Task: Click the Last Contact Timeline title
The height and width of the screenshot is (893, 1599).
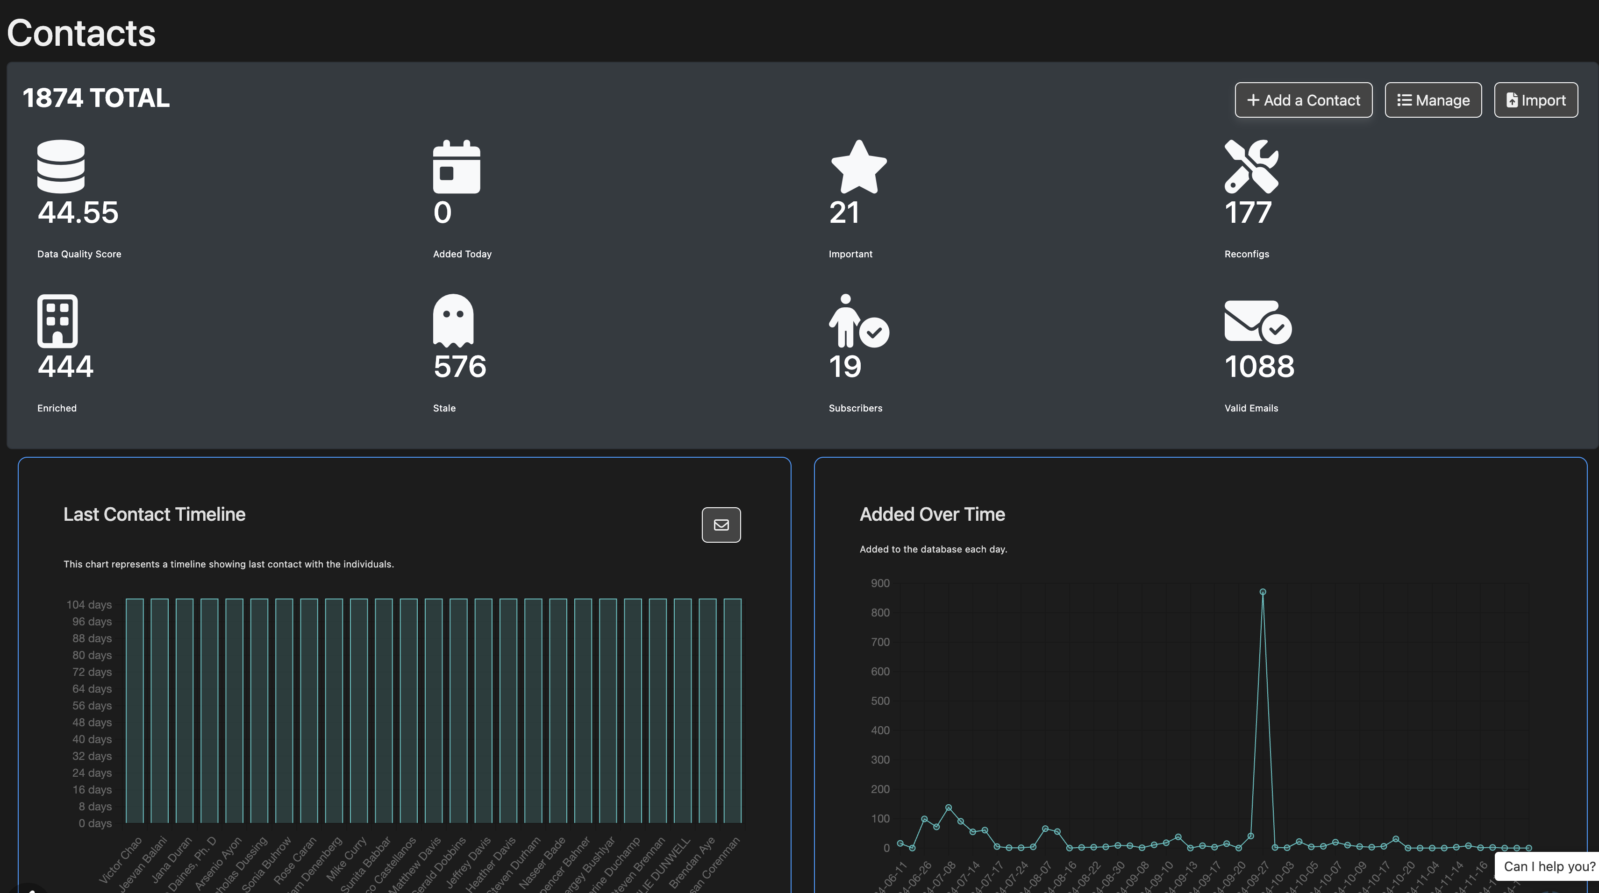Action: tap(155, 514)
